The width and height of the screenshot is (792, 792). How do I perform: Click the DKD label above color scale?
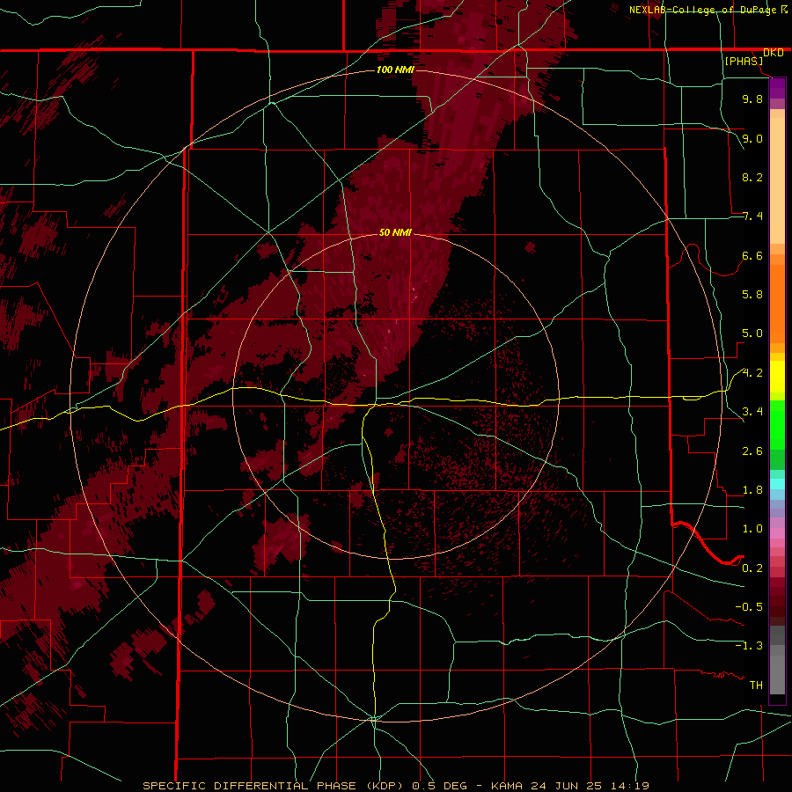pyautogui.click(x=773, y=53)
